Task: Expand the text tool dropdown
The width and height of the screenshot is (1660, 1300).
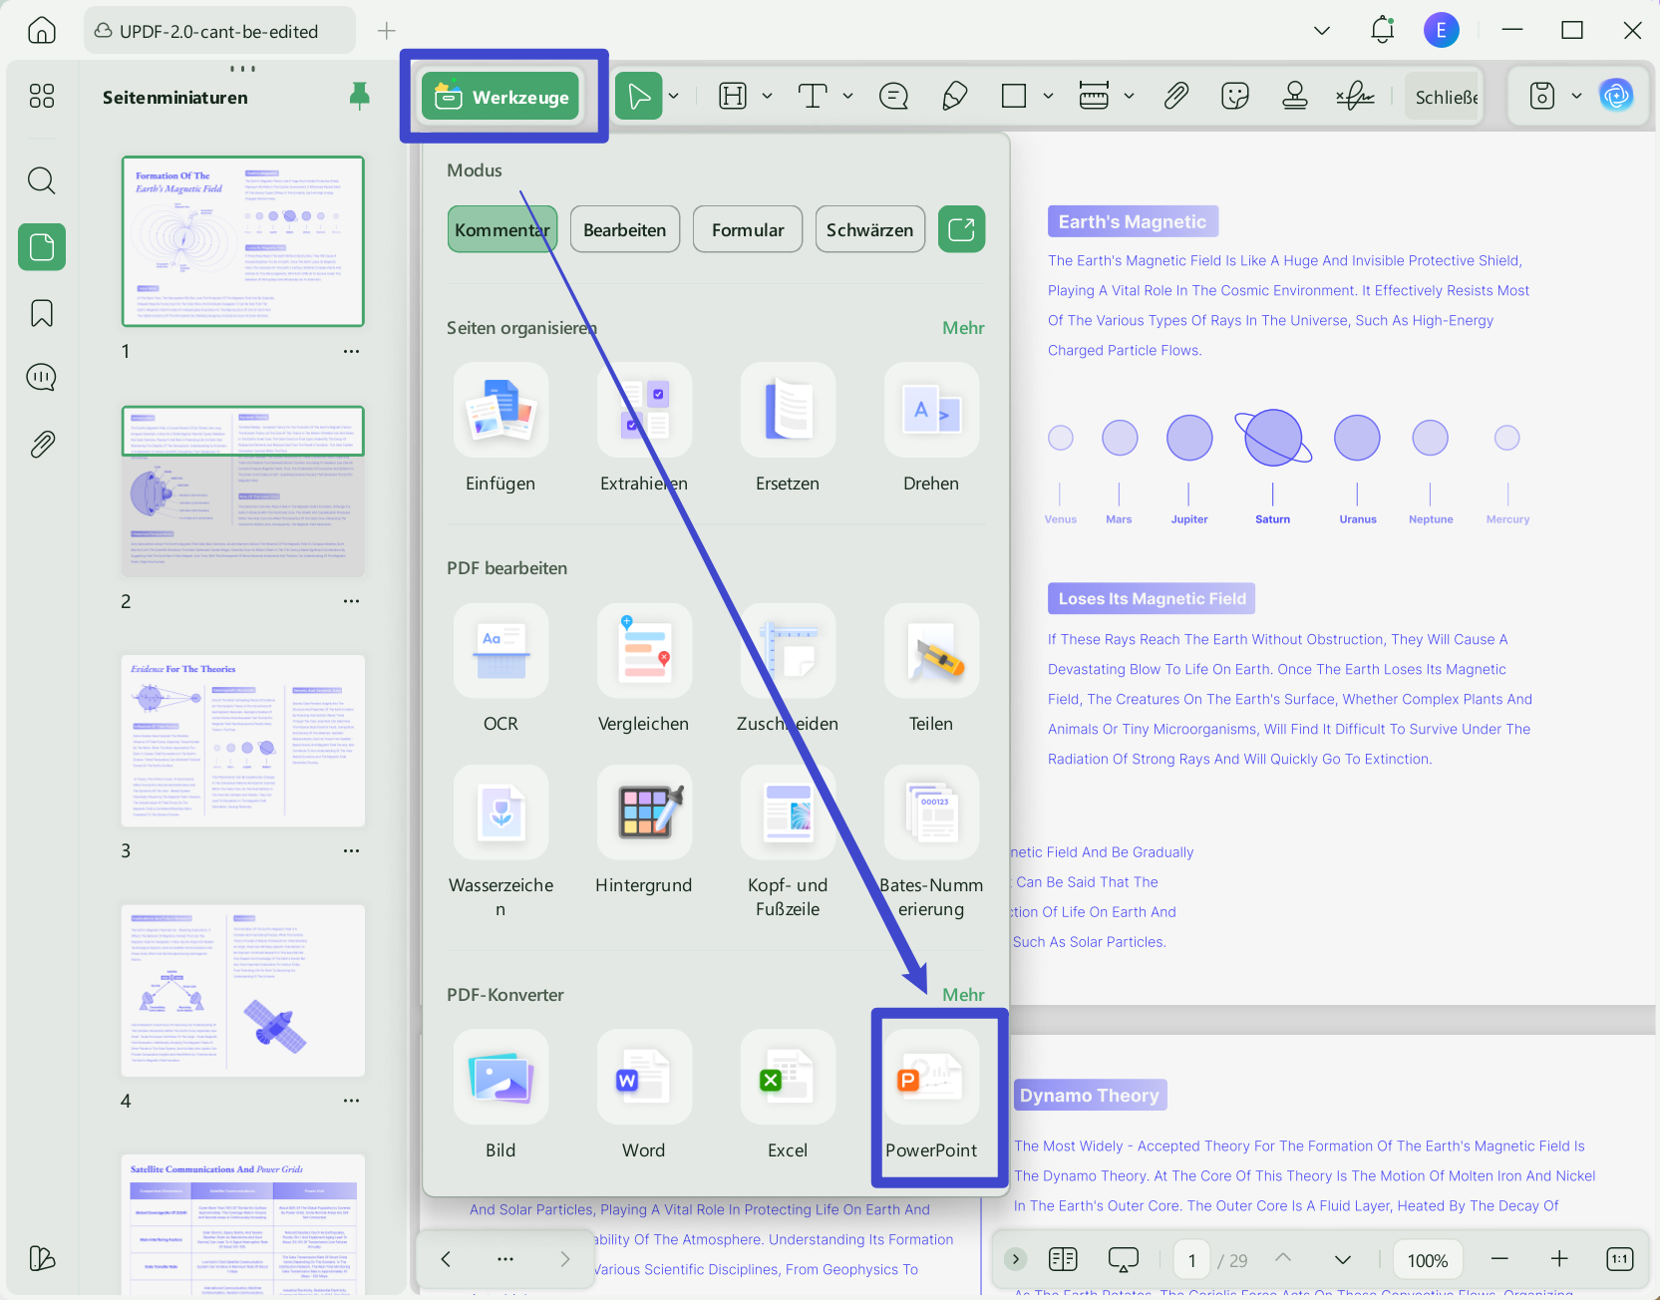Action: (847, 97)
